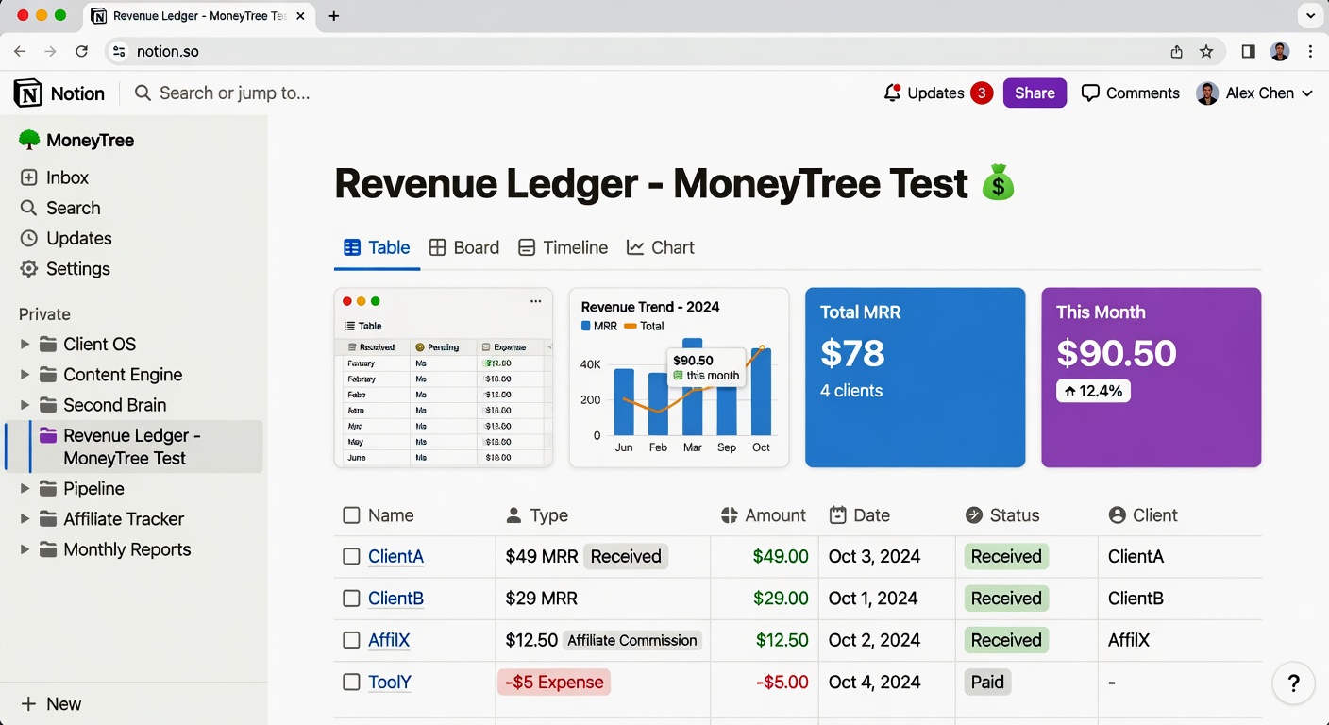Expand the Second Brain folder arrow

25,405
